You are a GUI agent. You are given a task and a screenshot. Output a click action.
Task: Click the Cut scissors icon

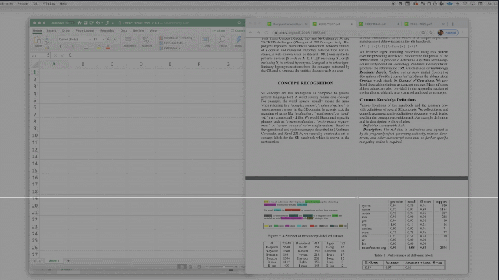47,38
